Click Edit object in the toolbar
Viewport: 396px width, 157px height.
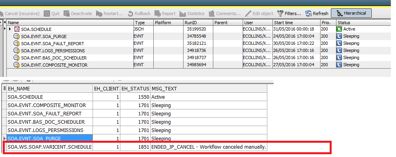coord(259,13)
